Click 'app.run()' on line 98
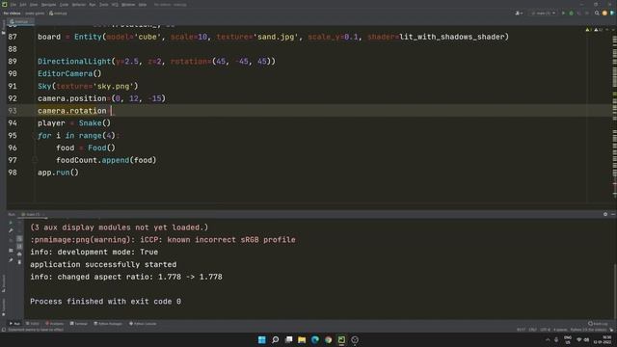The height and width of the screenshot is (347, 617). point(58,173)
